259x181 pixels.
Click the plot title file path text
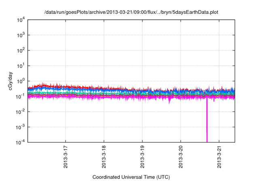click(x=131, y=12)
